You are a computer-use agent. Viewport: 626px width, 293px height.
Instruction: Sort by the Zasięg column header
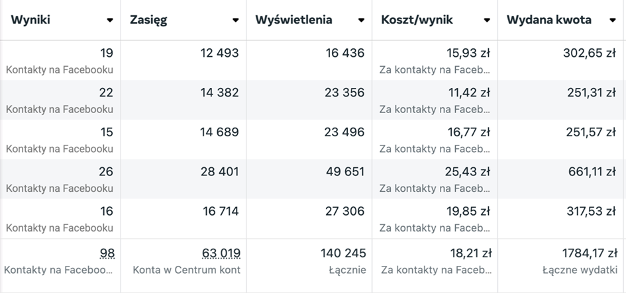tap(149, 20)
